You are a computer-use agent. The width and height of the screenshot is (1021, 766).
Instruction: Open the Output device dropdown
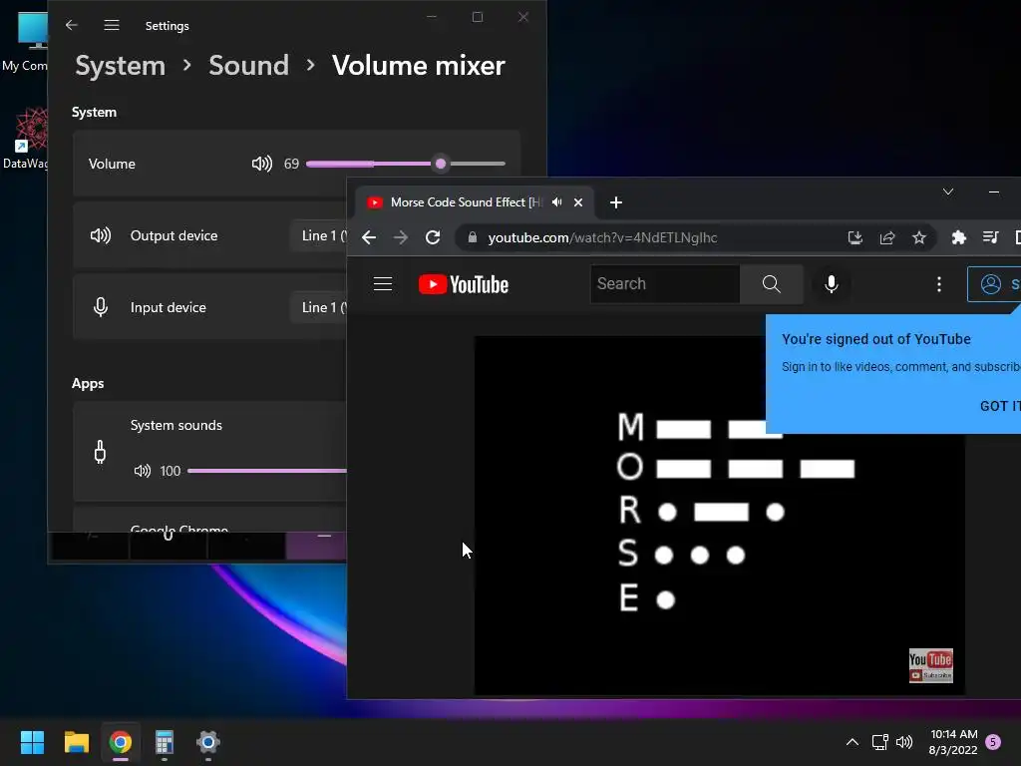point(319,235)
